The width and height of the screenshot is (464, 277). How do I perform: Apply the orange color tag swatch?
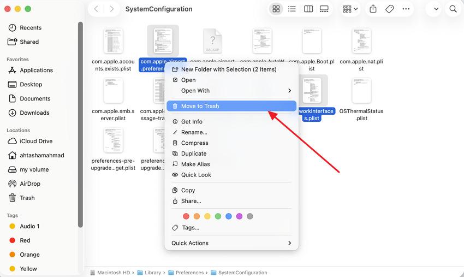[x=197, y=216]
